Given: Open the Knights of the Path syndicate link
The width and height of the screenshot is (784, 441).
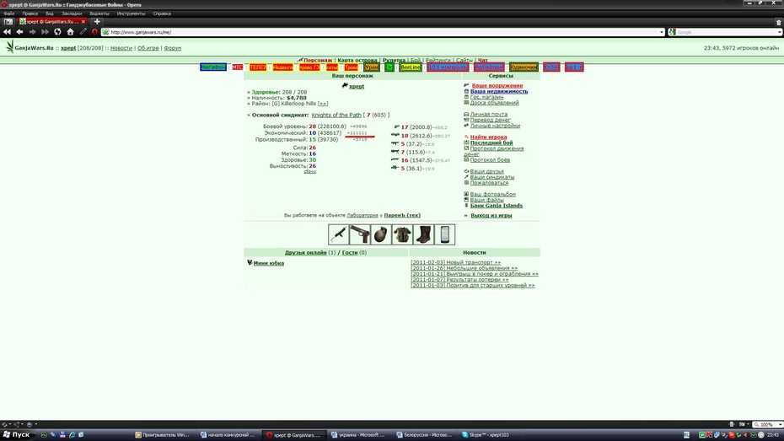Looking at the screenshot, I should [336, 115].
